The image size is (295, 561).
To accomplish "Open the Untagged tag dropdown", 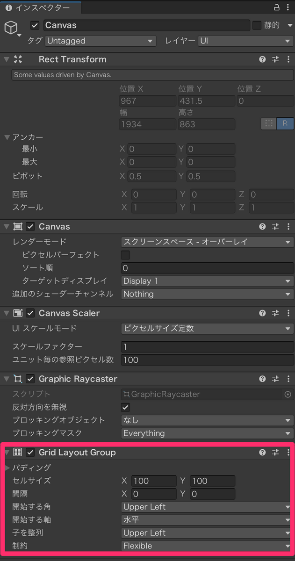I will (x=101, y=41).
